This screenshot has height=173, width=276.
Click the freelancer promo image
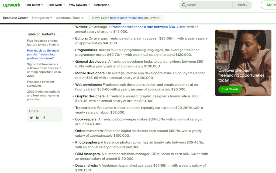(243, 48)
